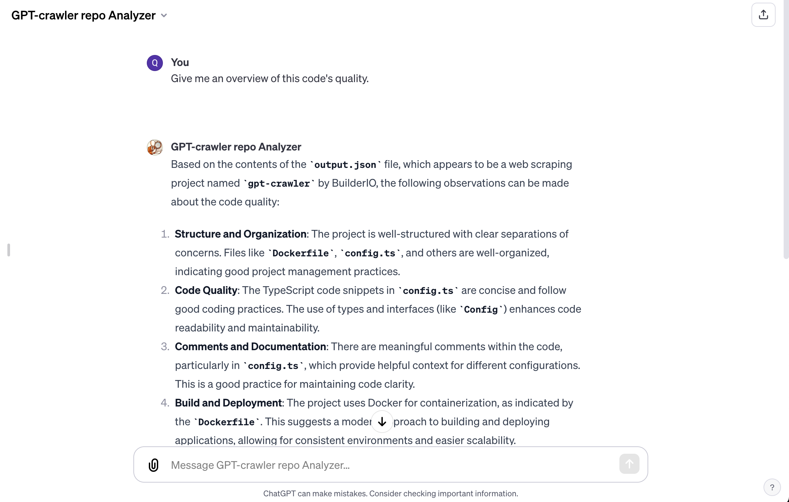Click the send message arrow button
This screenshot has height=502, width=789.
[x=629, y=464]
